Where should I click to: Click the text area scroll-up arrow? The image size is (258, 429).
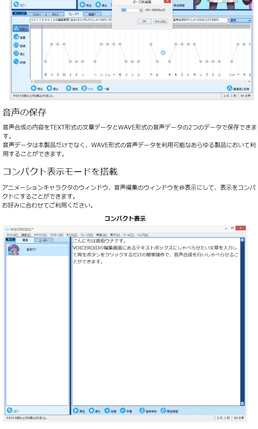243,240
